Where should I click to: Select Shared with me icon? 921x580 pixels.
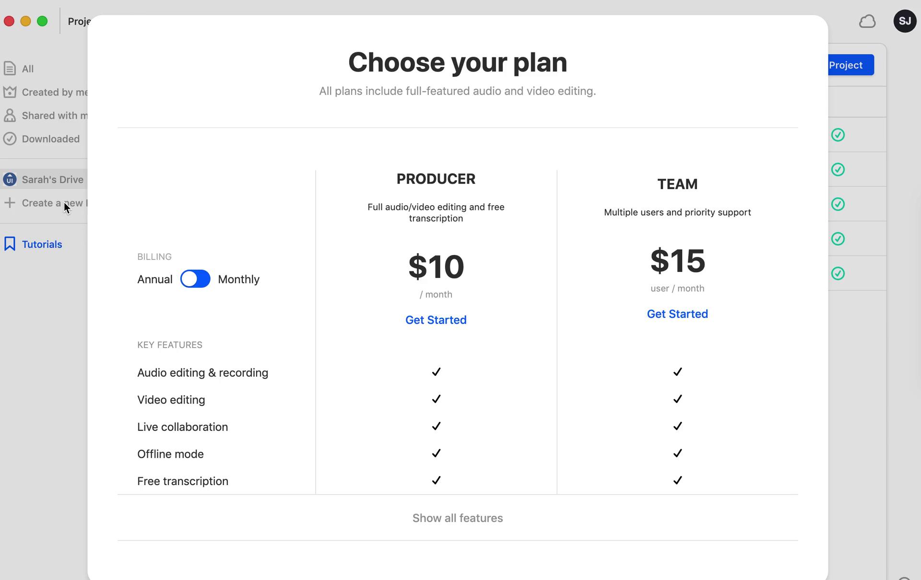pyautogui.click(x=10, y=115)
